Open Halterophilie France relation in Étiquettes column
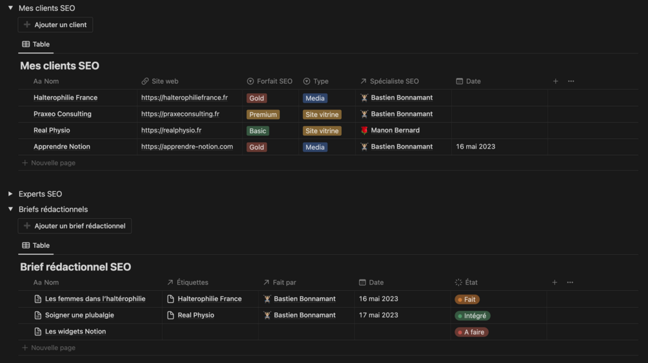The height and width of the screenshot is (363, 648). click(204, 299)
